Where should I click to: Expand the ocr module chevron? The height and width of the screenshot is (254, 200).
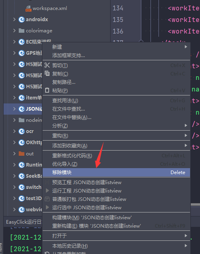coord(14,131)
